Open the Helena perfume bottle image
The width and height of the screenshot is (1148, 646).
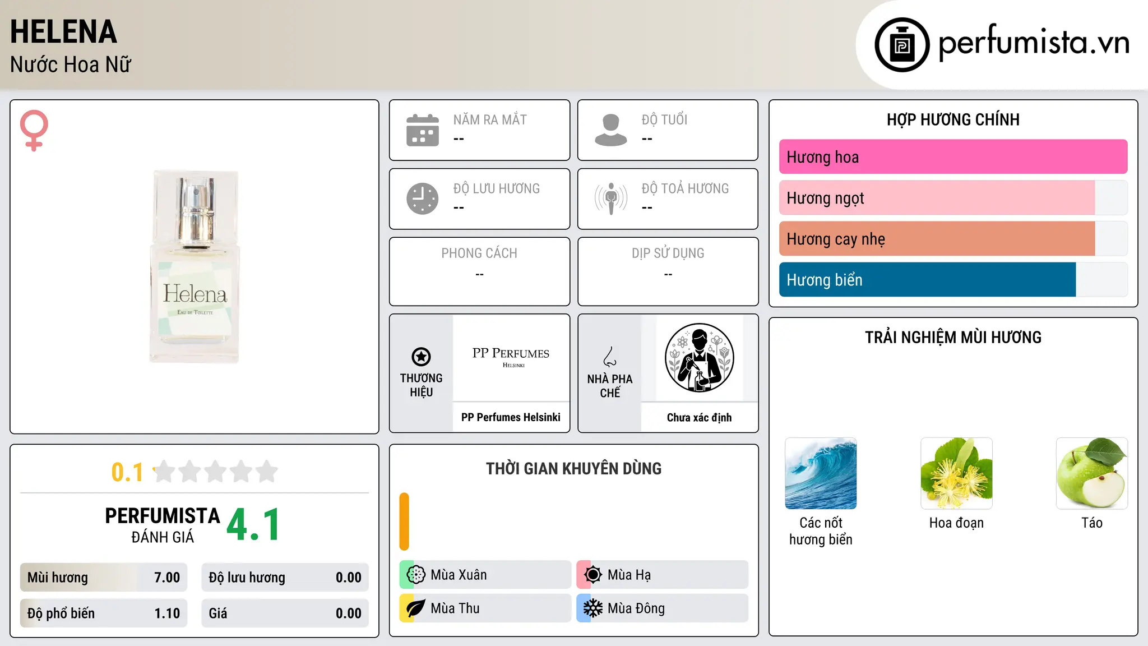pos(195,266)
